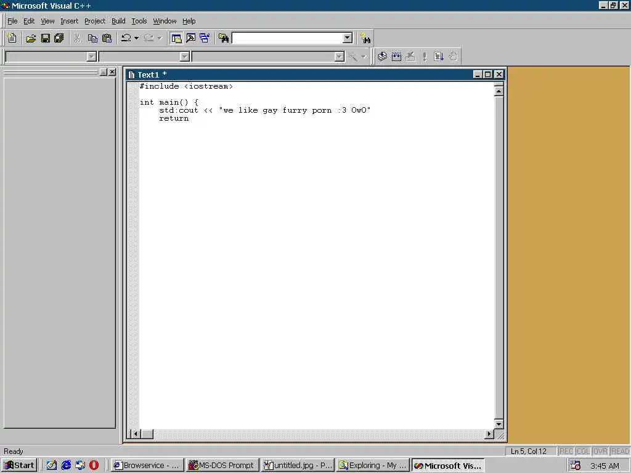Image resolution: width=631 pixels, height=473 pixels.
Task: Launch Internet Explorer from quick launch
Action: pyautogui.click(x=66, y=466)
